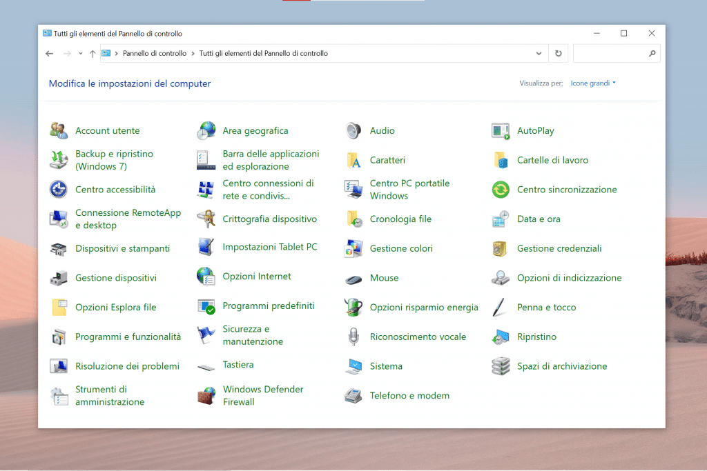Open the Account utente link

point(107,130)
